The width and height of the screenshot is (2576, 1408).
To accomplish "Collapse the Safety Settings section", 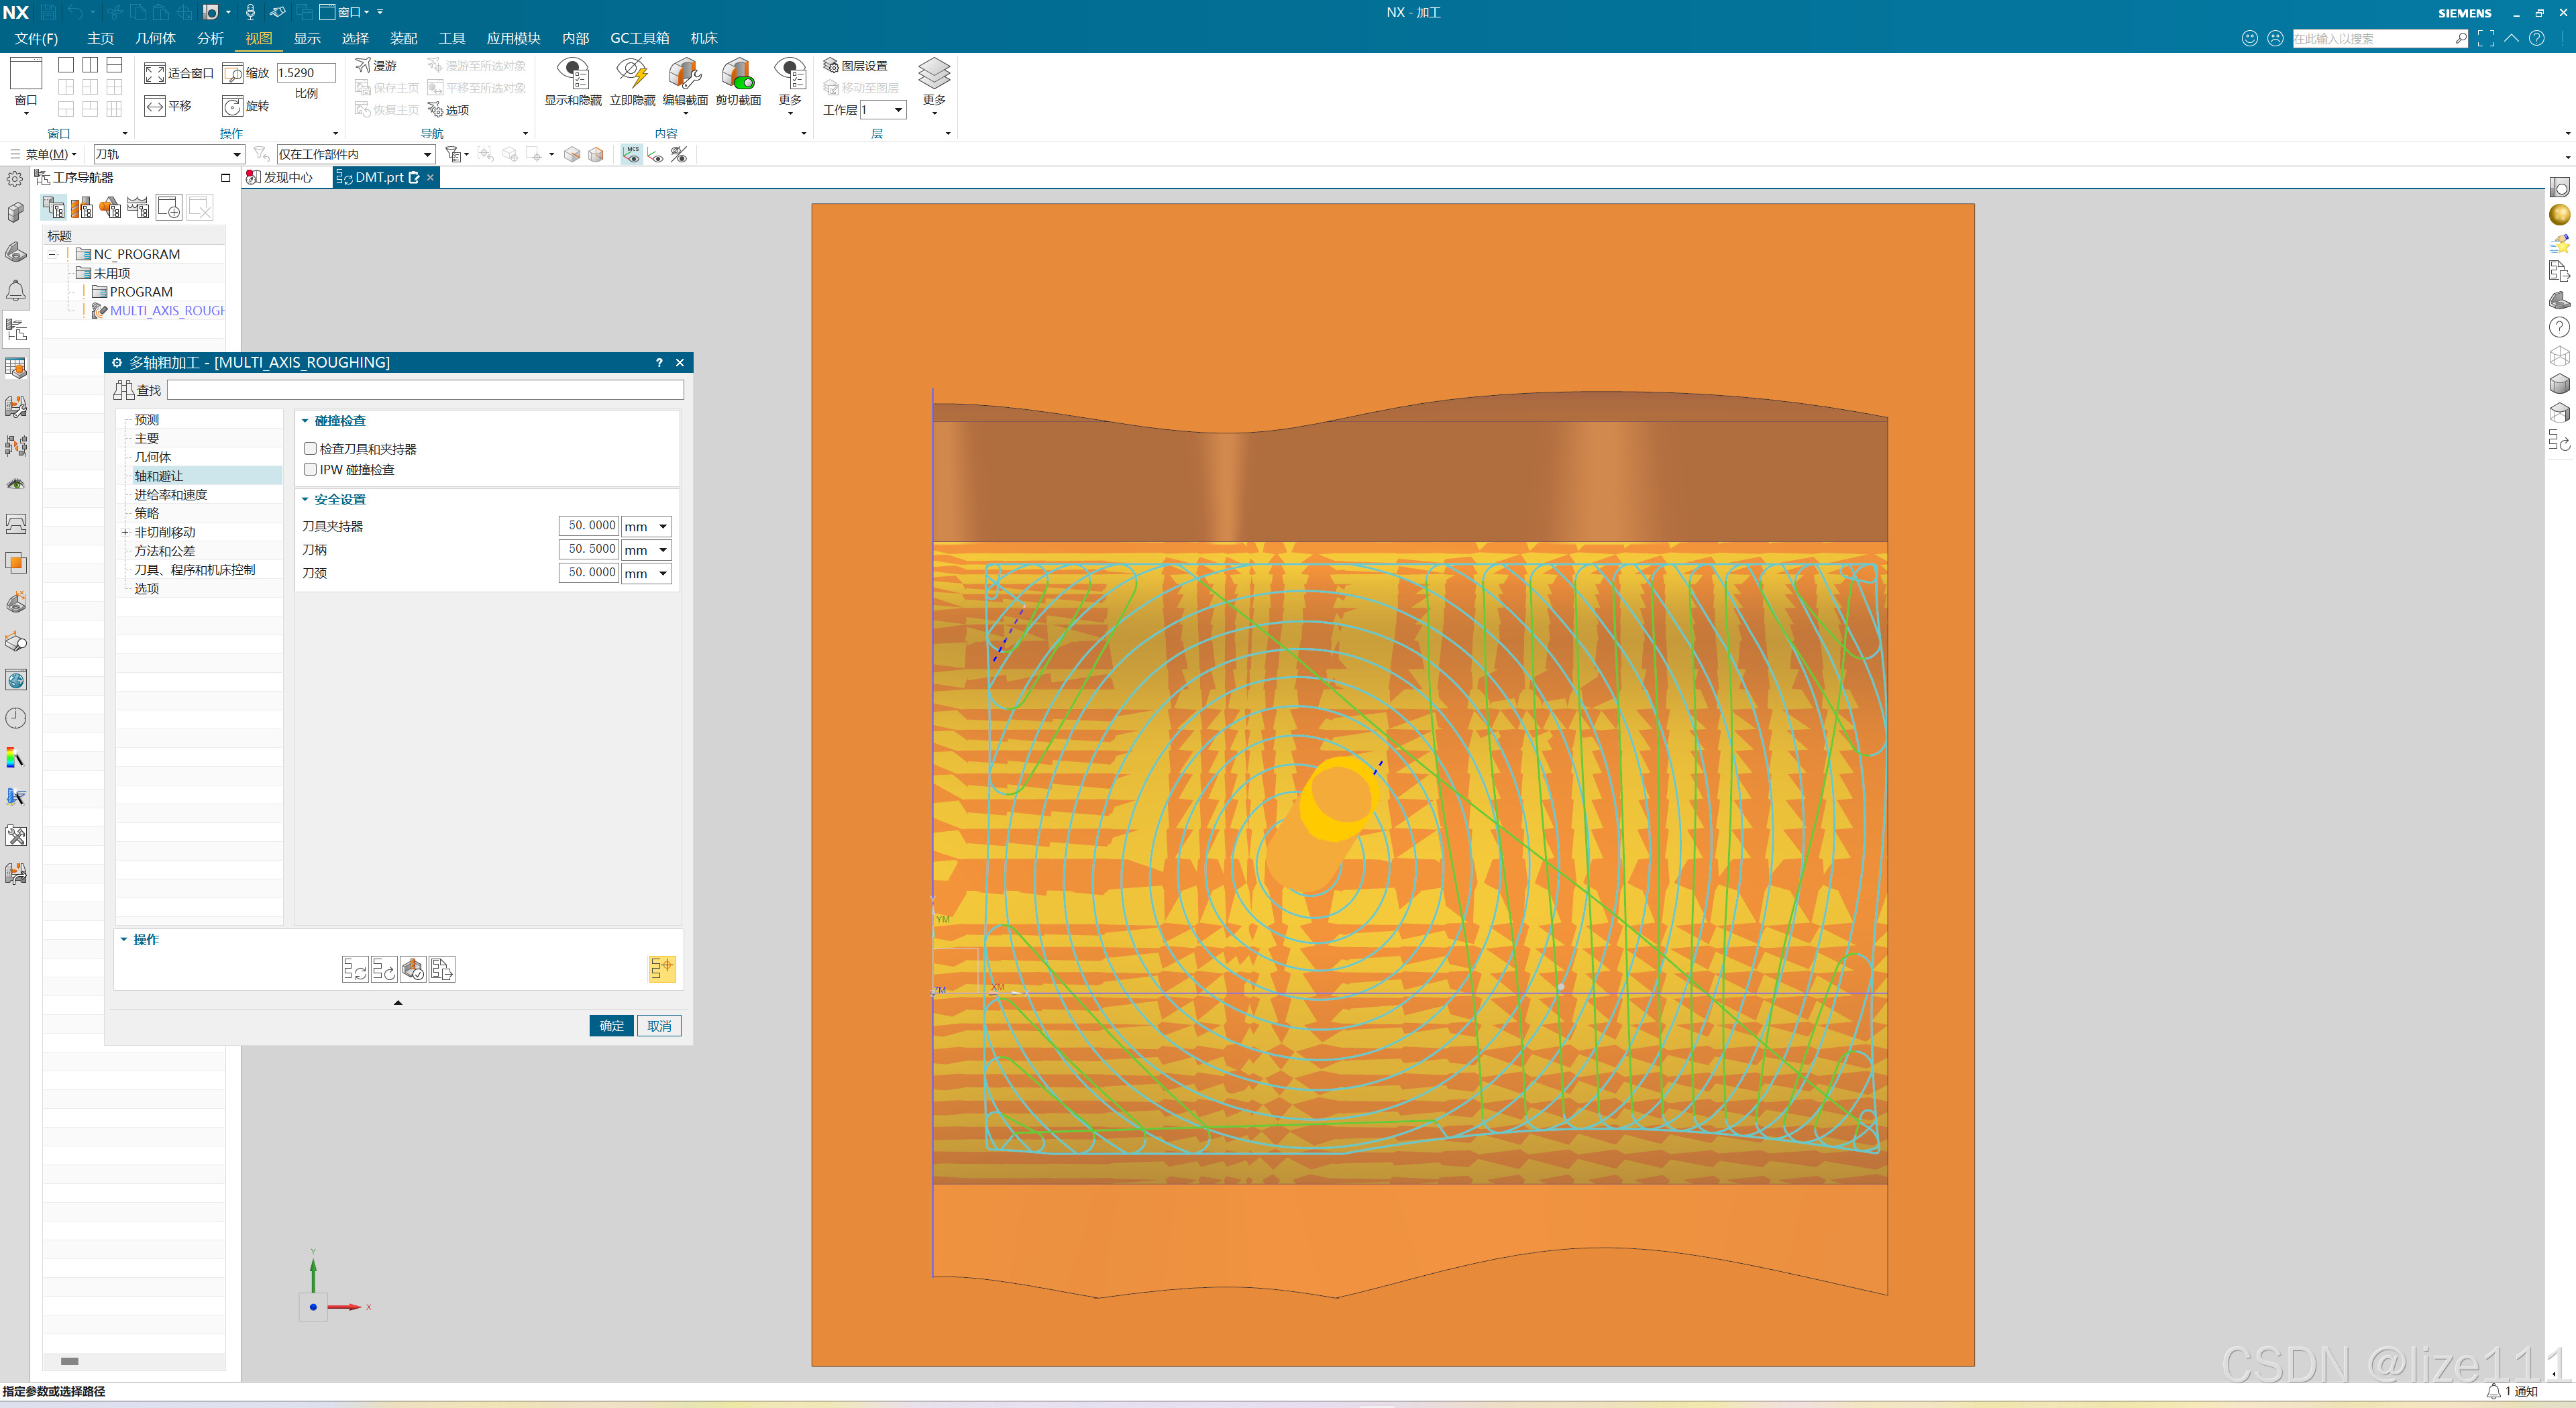I will coord(305,499).
